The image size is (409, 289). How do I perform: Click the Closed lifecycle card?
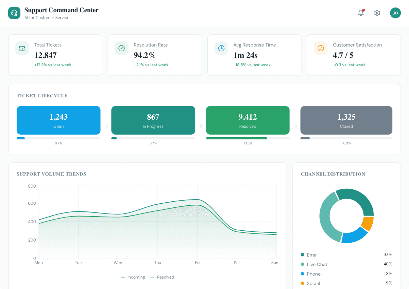[x=346, y=120]
